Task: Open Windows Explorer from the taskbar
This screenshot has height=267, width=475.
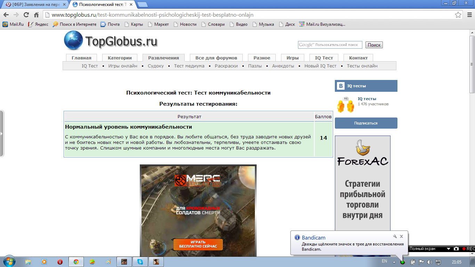Action: point(28,262)
